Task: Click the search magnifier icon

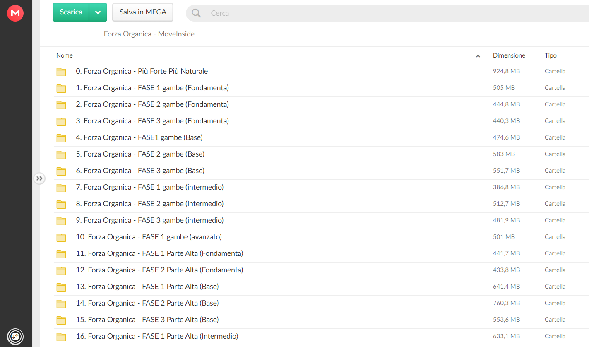Action: click(x=196, y=13)
